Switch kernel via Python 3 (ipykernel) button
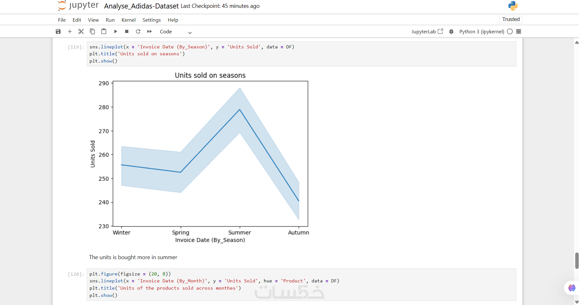Screen dimensions: 579x305 pos(482,31)
